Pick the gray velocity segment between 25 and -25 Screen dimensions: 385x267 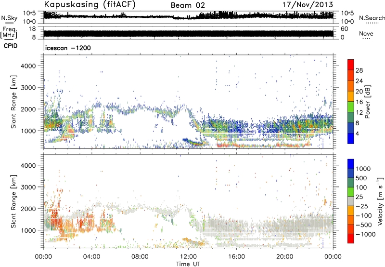(351, 201)
